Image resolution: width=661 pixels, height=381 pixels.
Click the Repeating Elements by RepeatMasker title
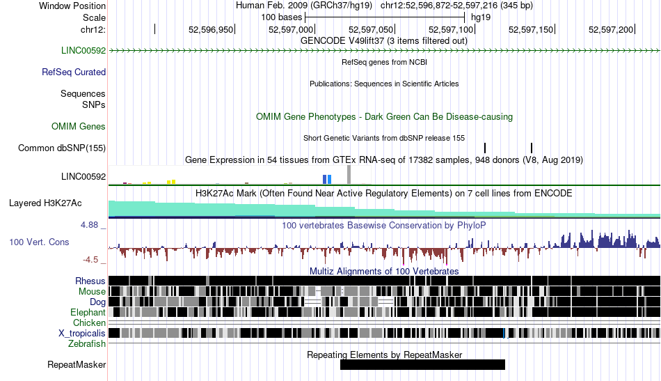point(384,355)
